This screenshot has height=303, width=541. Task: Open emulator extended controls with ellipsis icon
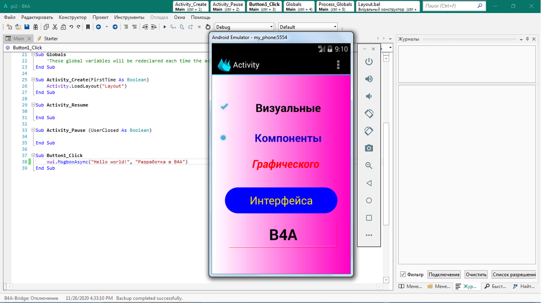coord(369,235)
